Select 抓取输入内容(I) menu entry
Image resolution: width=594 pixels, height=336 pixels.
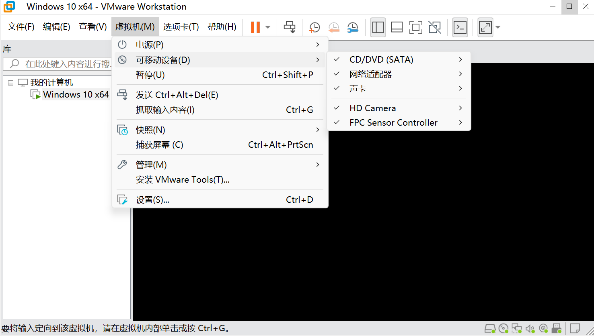[x=220, y=110]
